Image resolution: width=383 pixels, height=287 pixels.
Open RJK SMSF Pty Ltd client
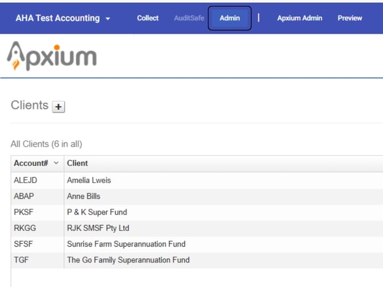(98, 229)
